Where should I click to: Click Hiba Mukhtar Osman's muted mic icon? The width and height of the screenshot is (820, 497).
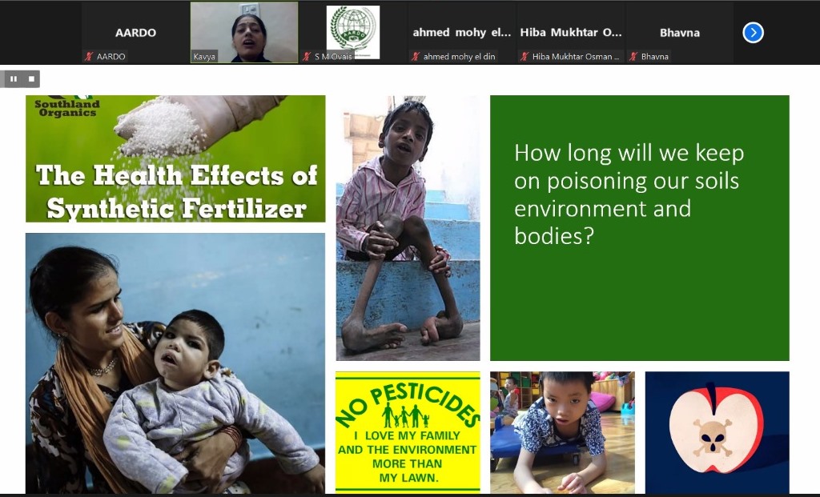tap(525, 57)
